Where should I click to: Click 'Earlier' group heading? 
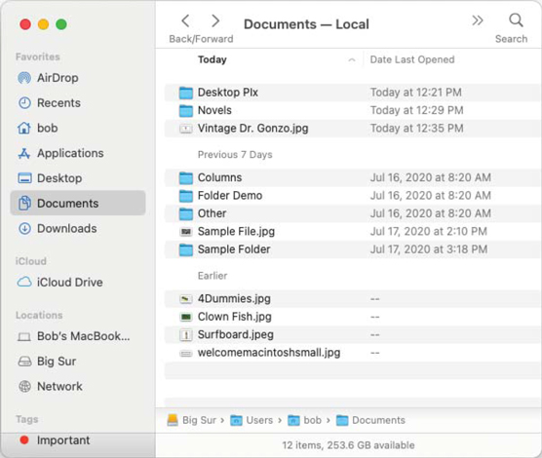click(x=213, y=276)
